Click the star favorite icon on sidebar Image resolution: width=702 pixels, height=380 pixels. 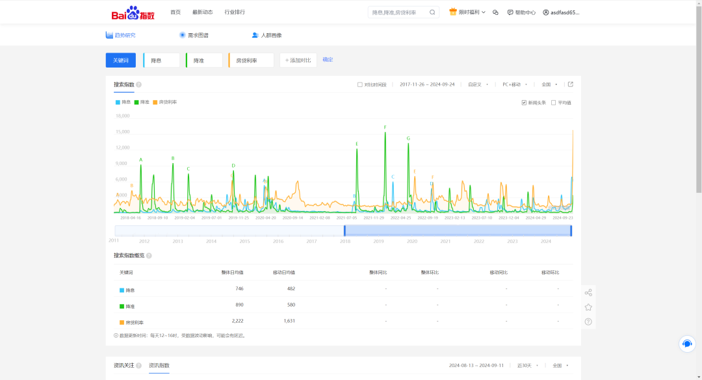[x=588, y=307]
